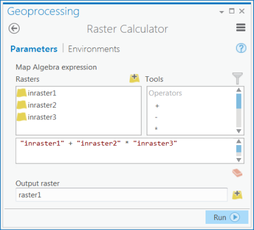Insert the plus operator from Tools
The width and height of the screenshot is (254, 230).
157,106
